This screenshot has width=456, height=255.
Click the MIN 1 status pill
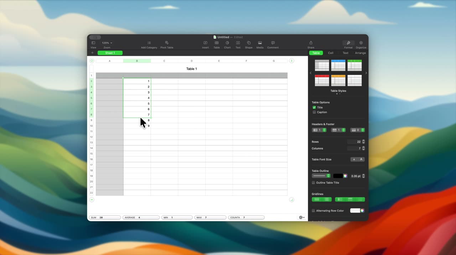pyautogui.click(x=177, y=217)
